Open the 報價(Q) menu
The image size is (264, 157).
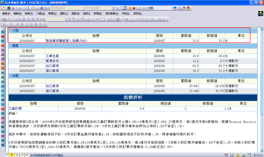pos(52,14)
